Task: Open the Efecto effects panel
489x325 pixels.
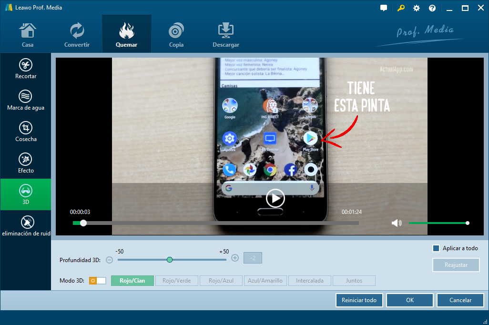Action: coord(26,163)
